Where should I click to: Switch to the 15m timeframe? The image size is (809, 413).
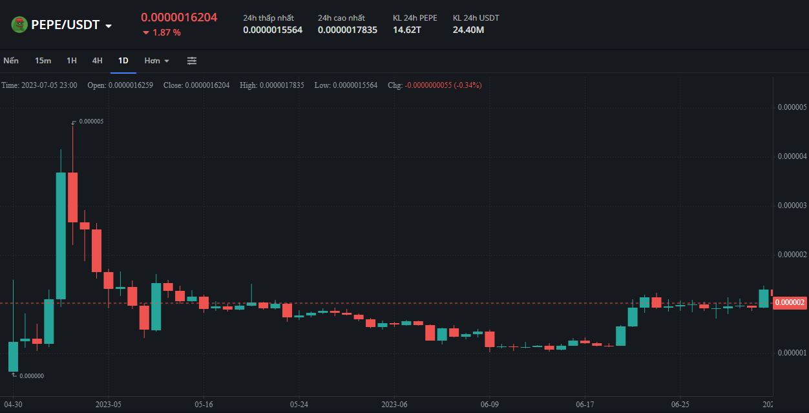pyautogui.click(x=43, y=61)
